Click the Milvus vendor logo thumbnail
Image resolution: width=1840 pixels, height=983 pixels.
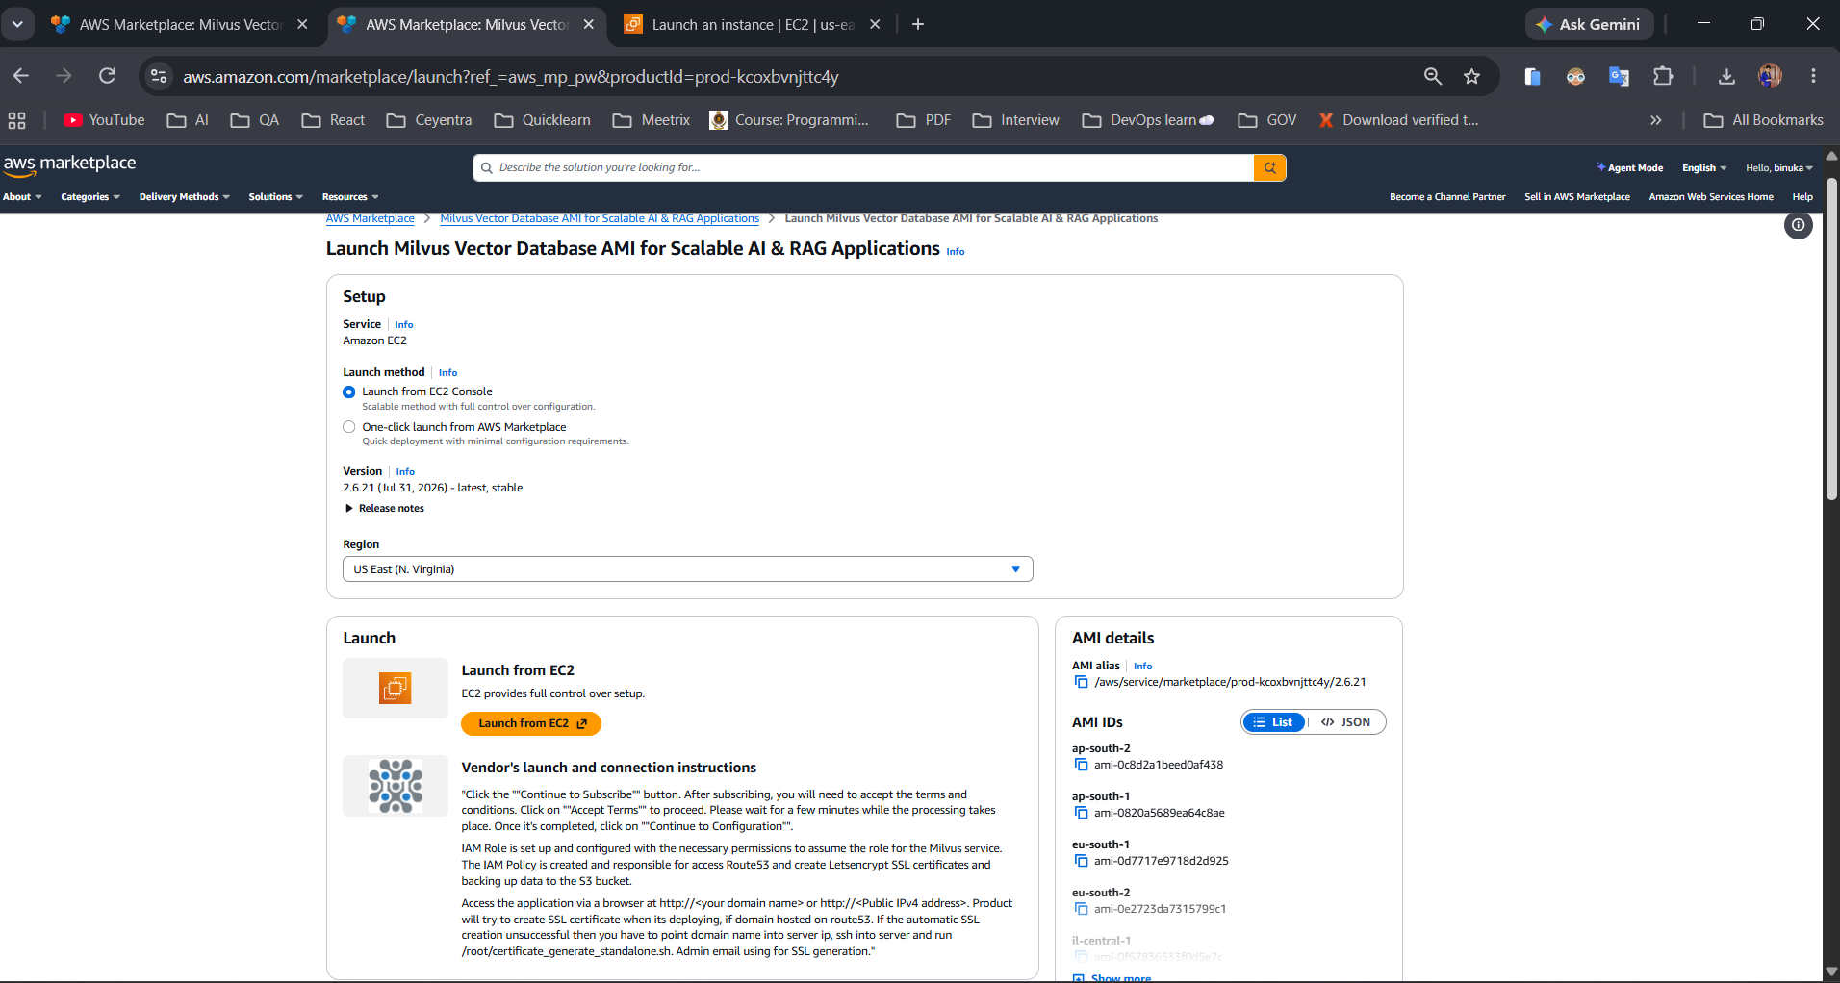pyautogui.click(x=396, y=786)
